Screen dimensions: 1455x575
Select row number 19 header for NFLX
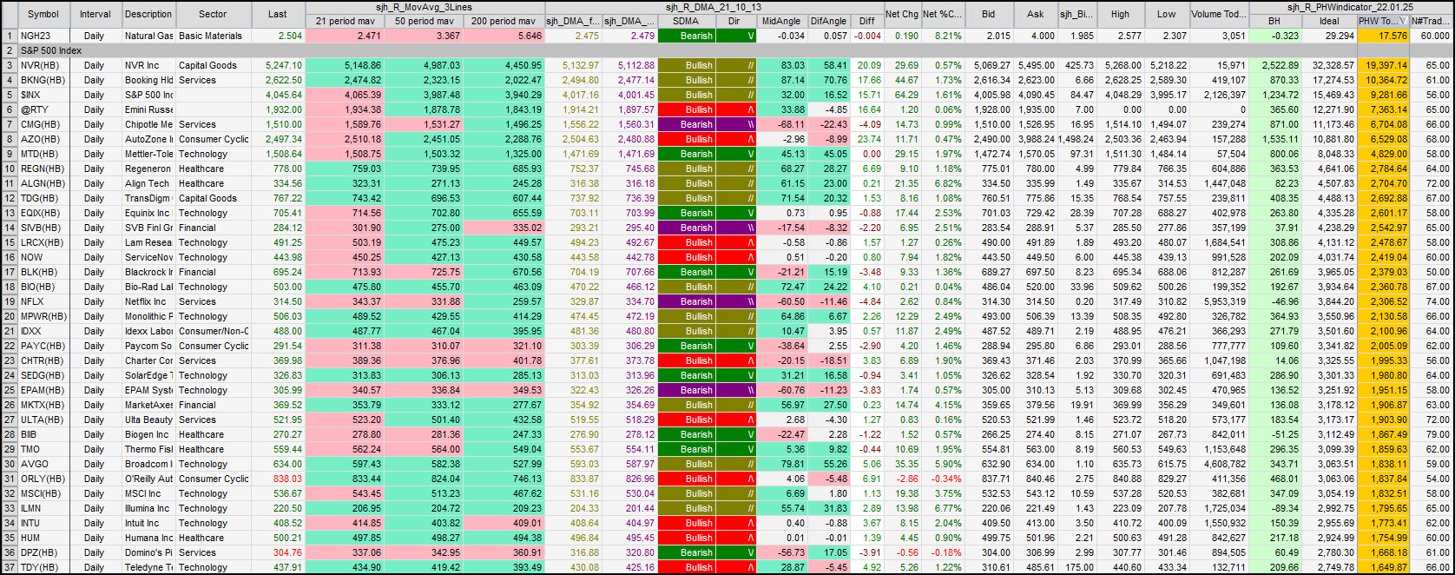point(10,301)
